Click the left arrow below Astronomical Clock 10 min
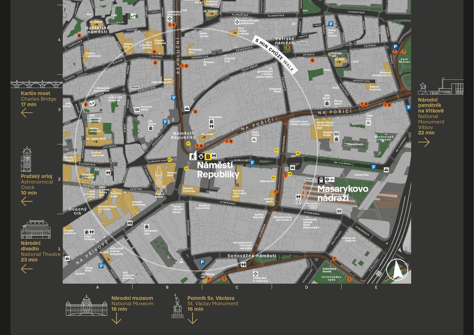Viewport: 474px width, 335px height. [27, 201]
